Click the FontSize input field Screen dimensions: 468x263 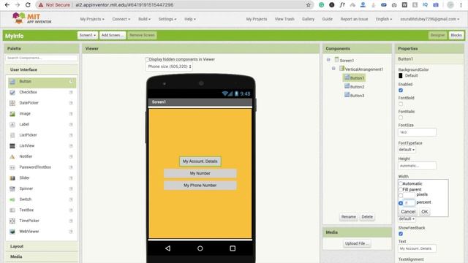coord(417,132)
